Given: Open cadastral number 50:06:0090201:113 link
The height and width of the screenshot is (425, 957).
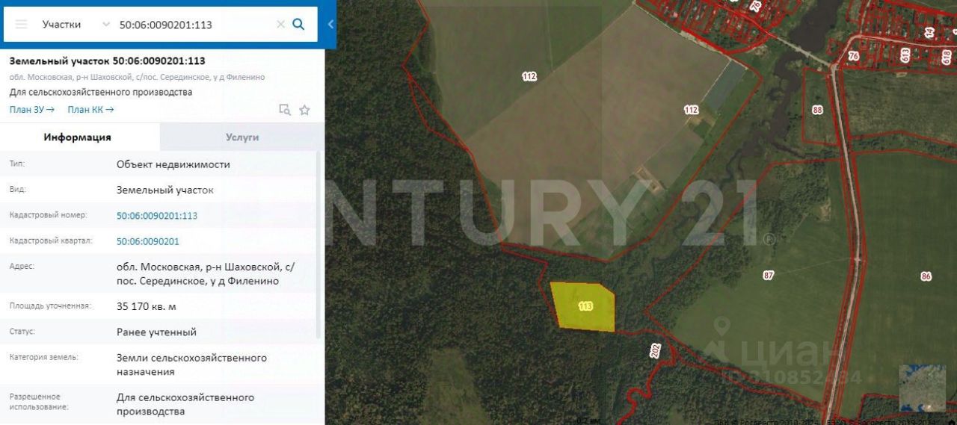Looking at the screenshot, I should tap(157, 216).
